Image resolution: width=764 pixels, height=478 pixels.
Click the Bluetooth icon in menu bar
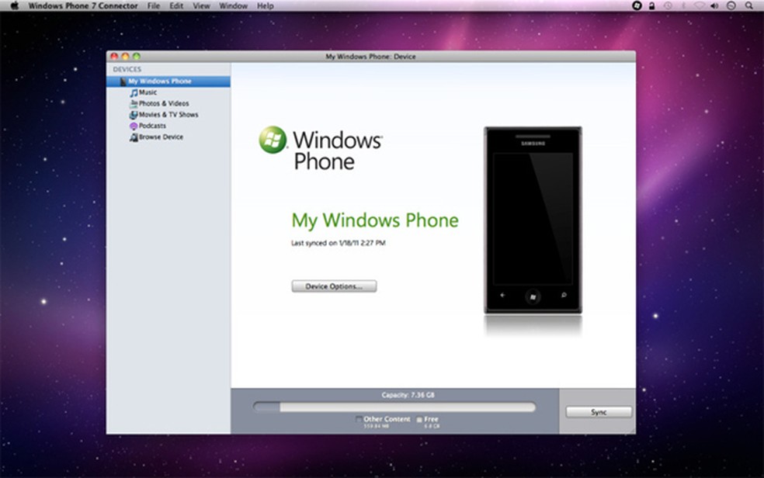click(683, 5)
